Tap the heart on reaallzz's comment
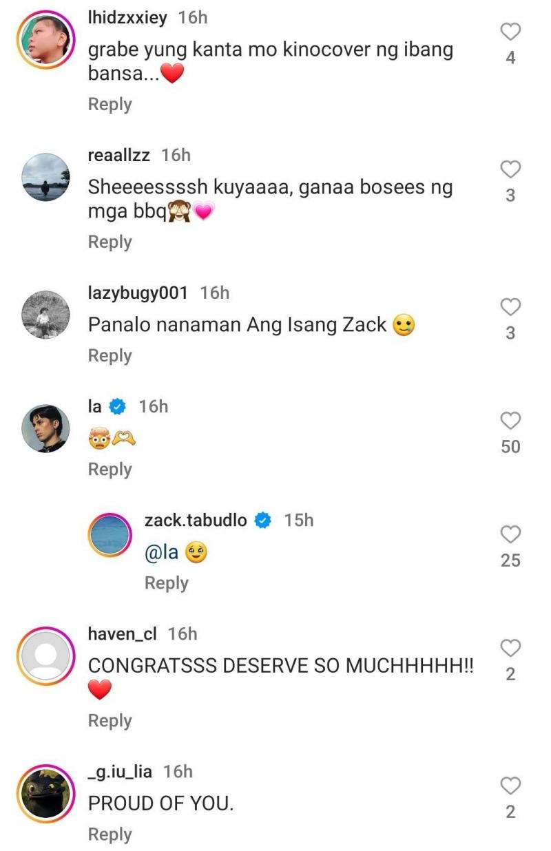Screen dimensions: 551x851 [x=510, y=169]
